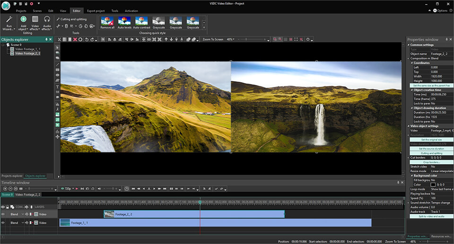Viewport: 454px width, 244px height.
Task: Click the green Add object icon
Action: point(23,19)
